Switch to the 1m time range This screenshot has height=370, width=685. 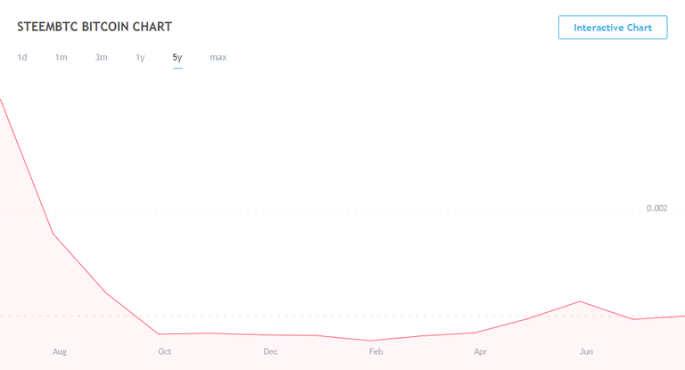tap(62, 58)
